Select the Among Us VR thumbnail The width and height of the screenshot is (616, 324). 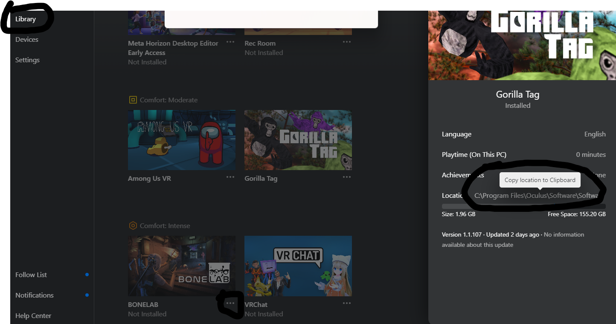pyautogui.click(x=182, y=140)
